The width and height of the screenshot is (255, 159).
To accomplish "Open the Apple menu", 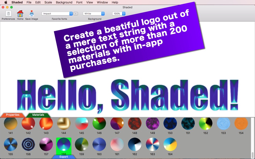I will point(6,2).
